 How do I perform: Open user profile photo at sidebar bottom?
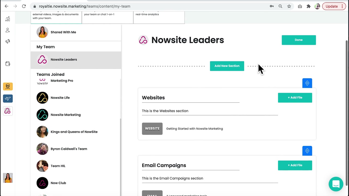[x=8, y=178]
